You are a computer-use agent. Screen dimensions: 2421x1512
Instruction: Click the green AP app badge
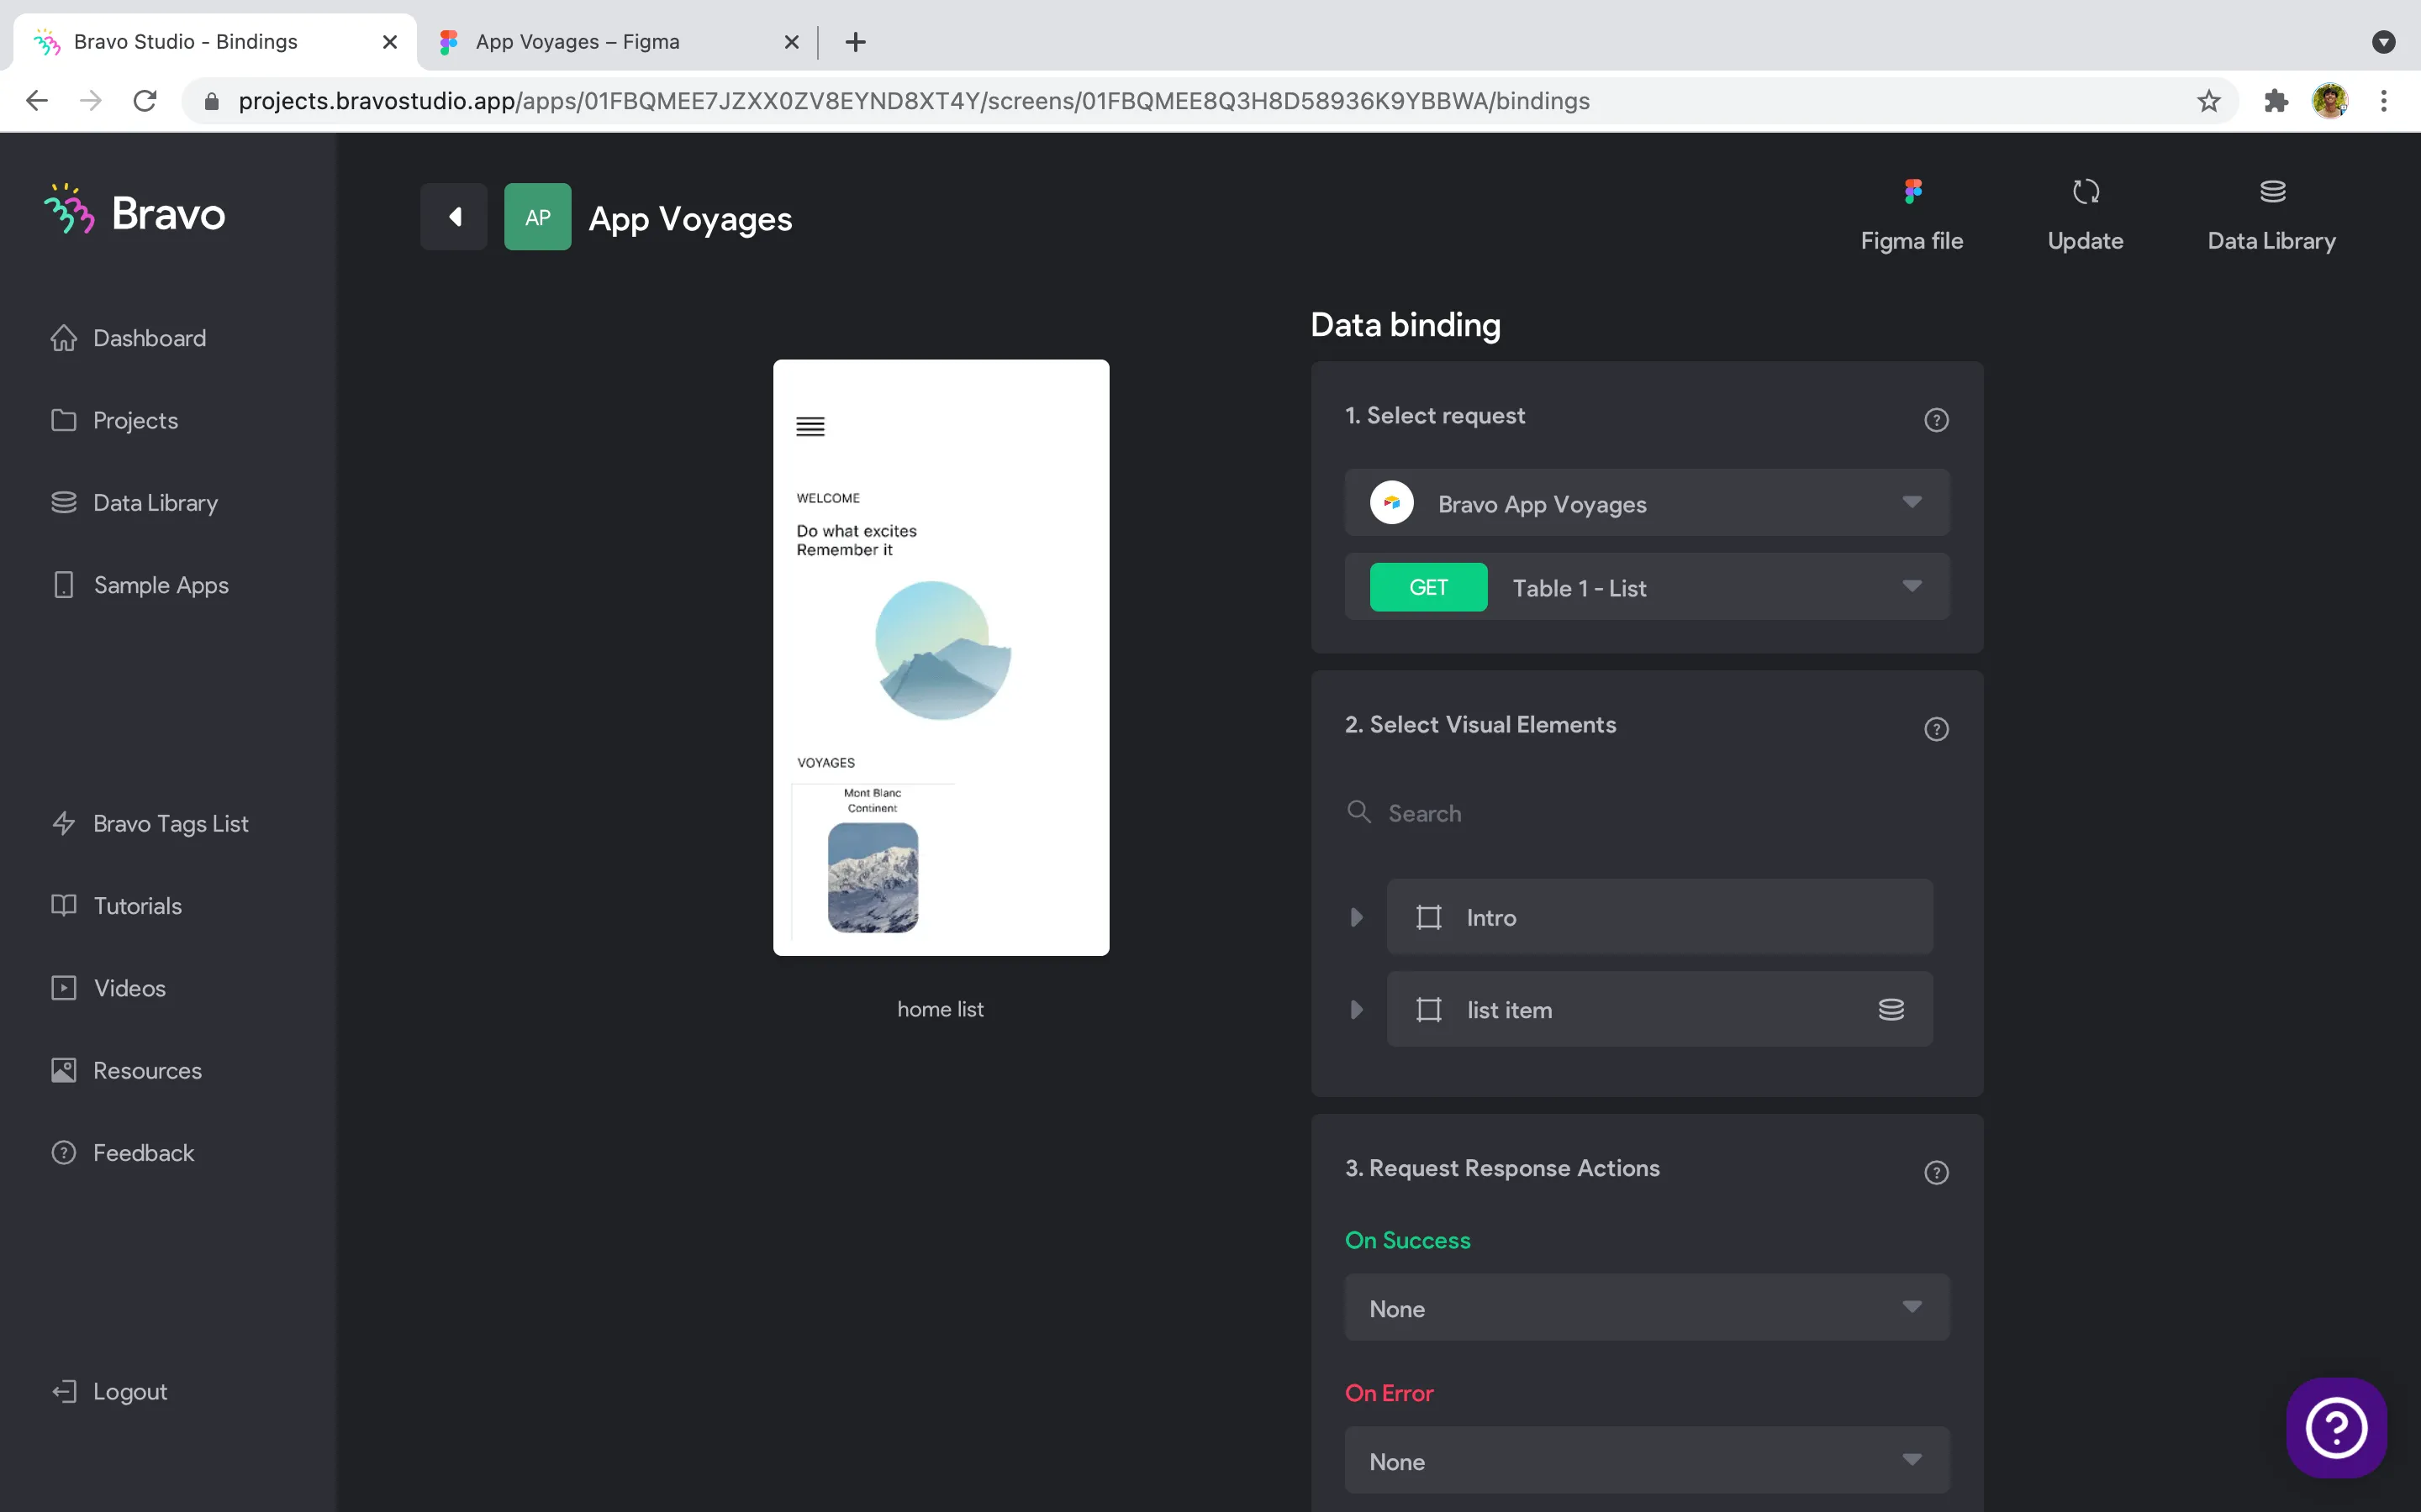pyautogui.click(x=537, y=216)
